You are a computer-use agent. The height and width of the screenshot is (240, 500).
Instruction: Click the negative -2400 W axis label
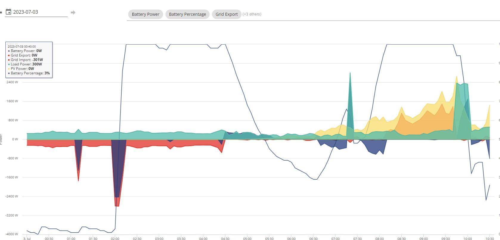(x=12, y=196)
